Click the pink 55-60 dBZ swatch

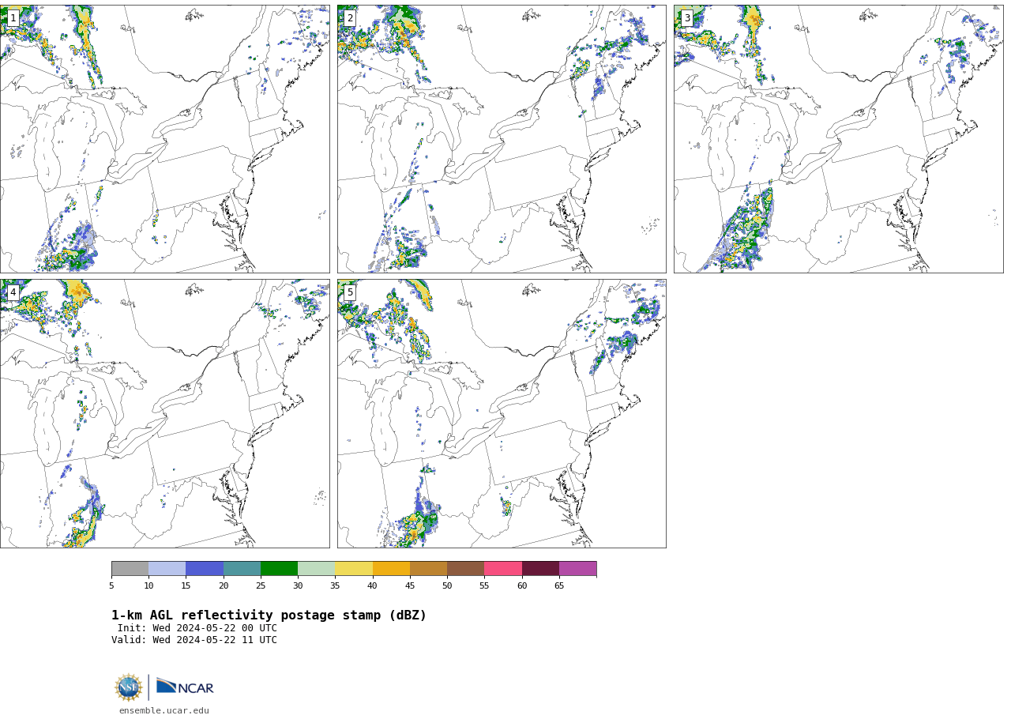click(x=503, y=569)
